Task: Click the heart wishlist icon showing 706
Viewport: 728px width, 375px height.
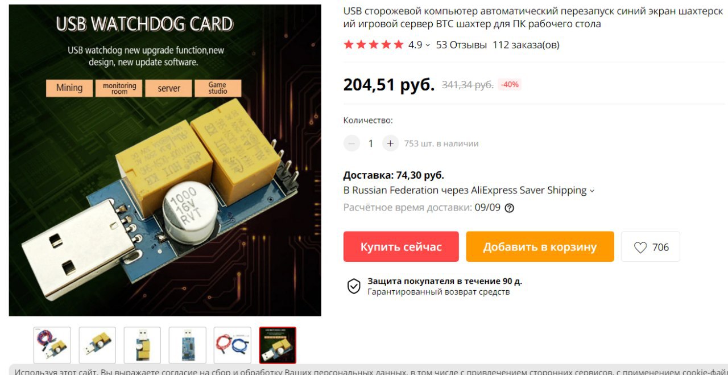Action: pos(640,247)
